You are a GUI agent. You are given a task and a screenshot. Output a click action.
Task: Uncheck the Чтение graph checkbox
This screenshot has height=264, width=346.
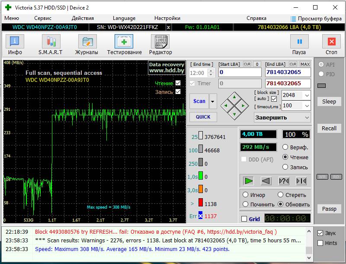(178, 83)
